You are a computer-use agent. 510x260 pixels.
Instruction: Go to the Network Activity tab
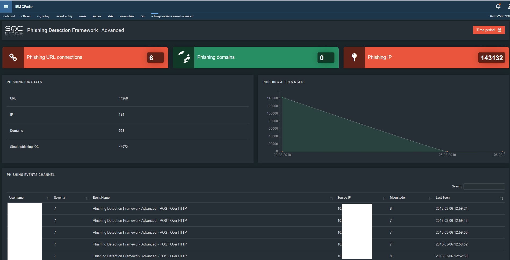coord(64,16)
